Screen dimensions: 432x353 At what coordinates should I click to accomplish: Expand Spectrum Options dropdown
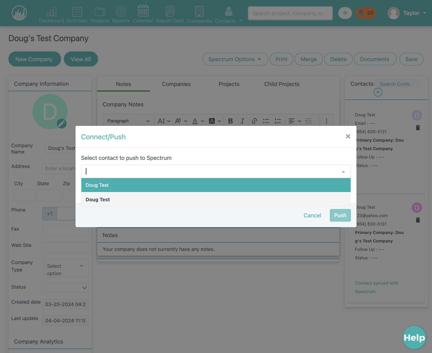tap(235, 59)
